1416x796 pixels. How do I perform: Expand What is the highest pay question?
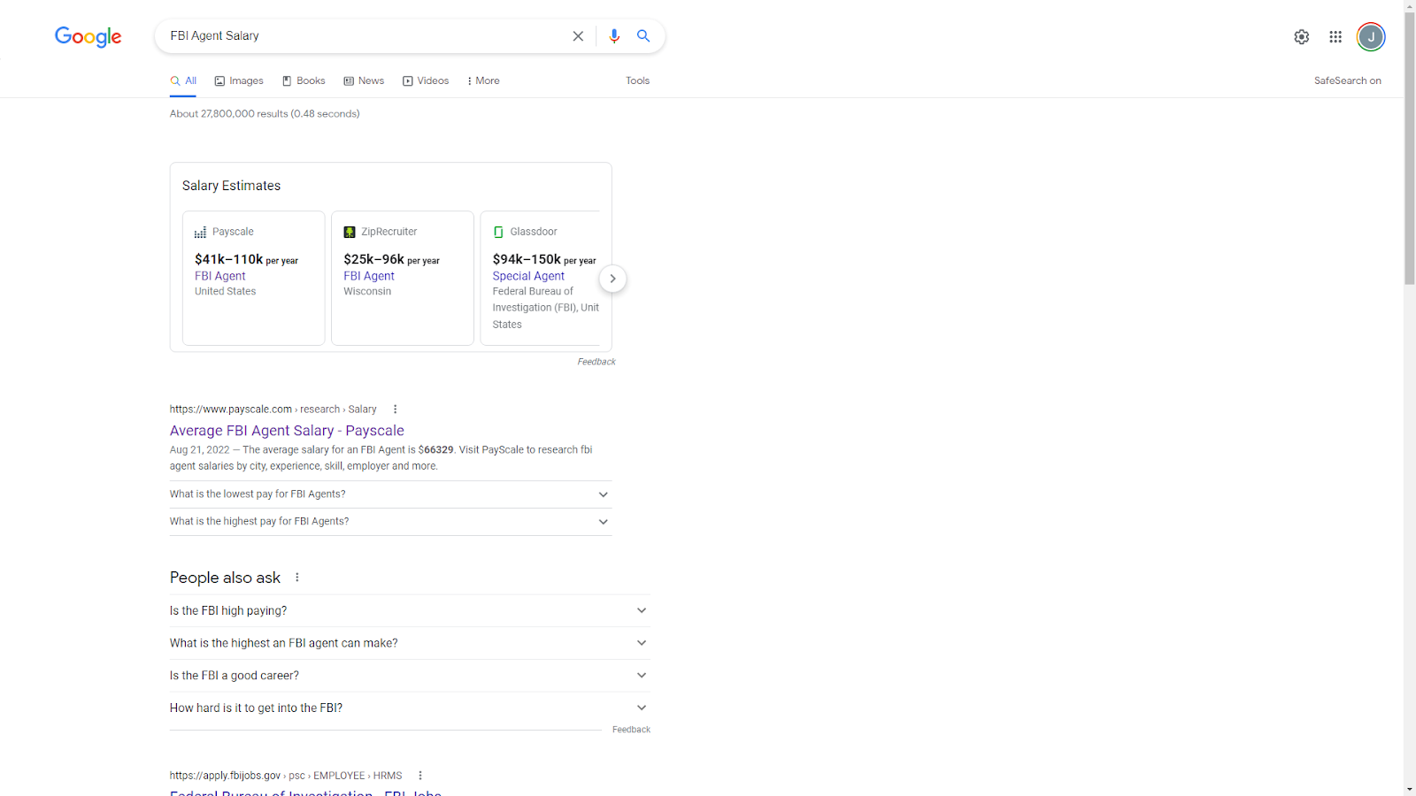390,522
